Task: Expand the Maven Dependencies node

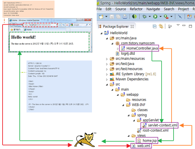Action: pyautogui.click(x=107, y=80)
